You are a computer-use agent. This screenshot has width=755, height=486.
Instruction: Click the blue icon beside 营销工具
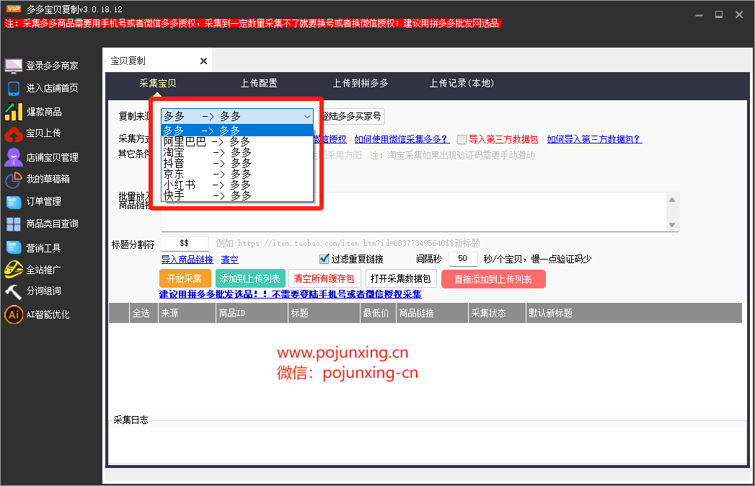(14, 247)
